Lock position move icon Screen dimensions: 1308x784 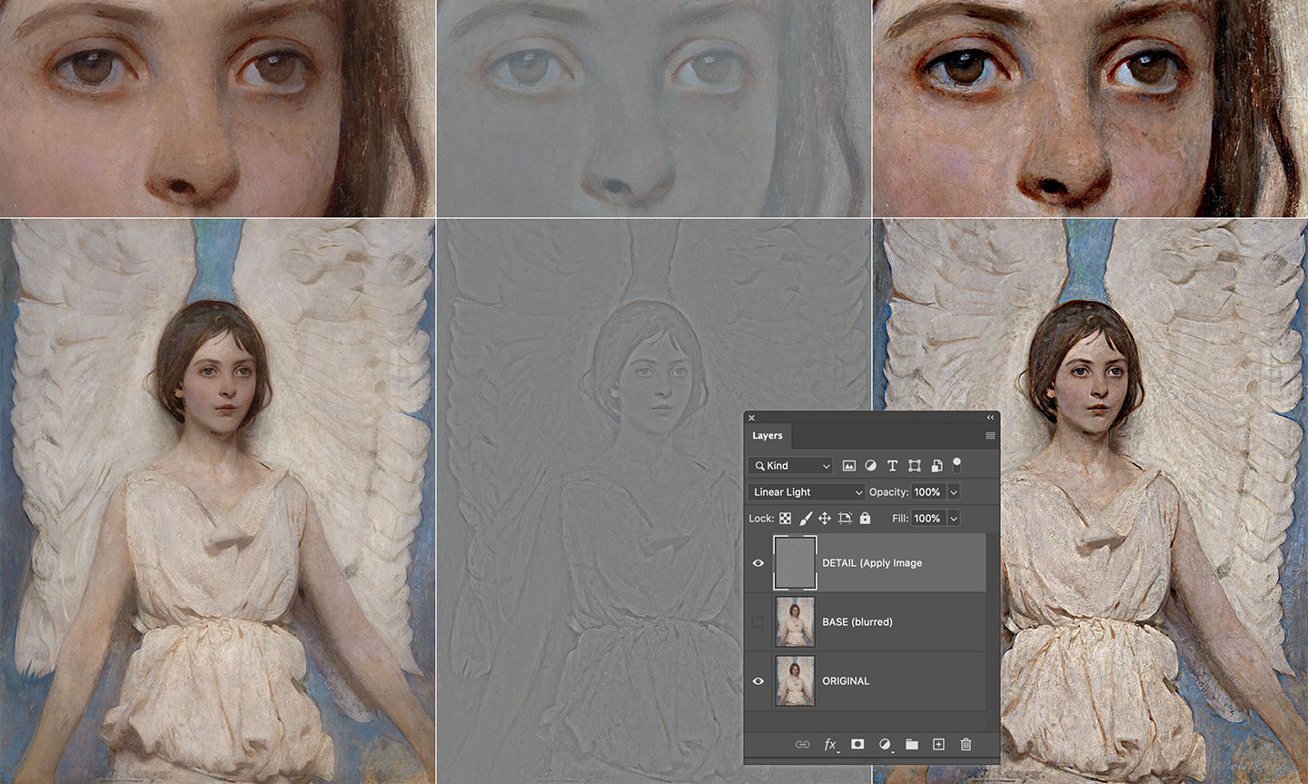click(x=825, y=518)
